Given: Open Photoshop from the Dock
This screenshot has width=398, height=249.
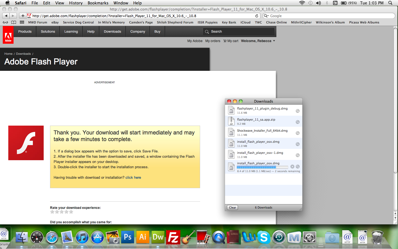Looking at the screenshot, I should point(128,237).
